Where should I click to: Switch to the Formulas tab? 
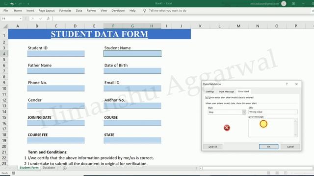pos(65,11)
